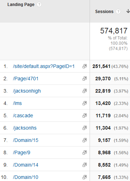Select the /Domain/10 landing page link
The image size is (130, 181).
(x=26, y=177)
